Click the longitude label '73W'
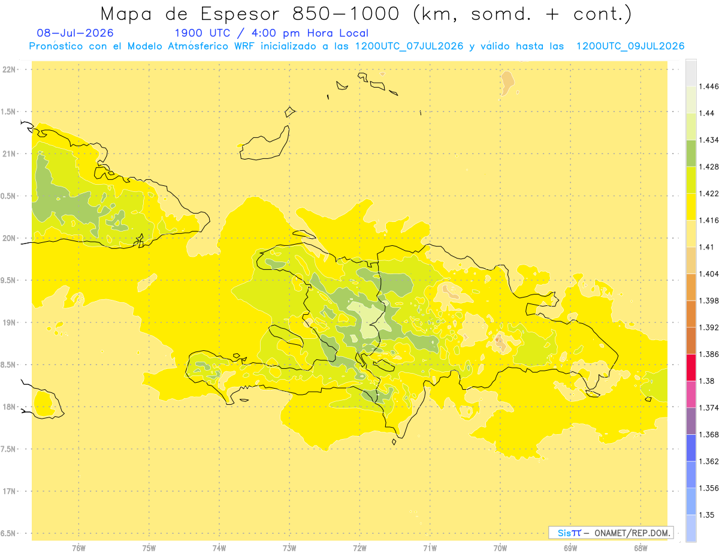Image resolution: width=719 pixels, height=556 pixels. (289, 548)
